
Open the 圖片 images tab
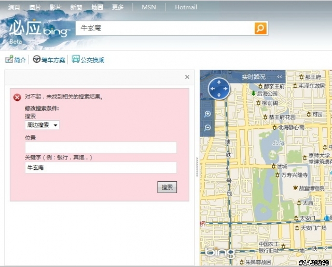pyautogui.click(x=35, y=7)
